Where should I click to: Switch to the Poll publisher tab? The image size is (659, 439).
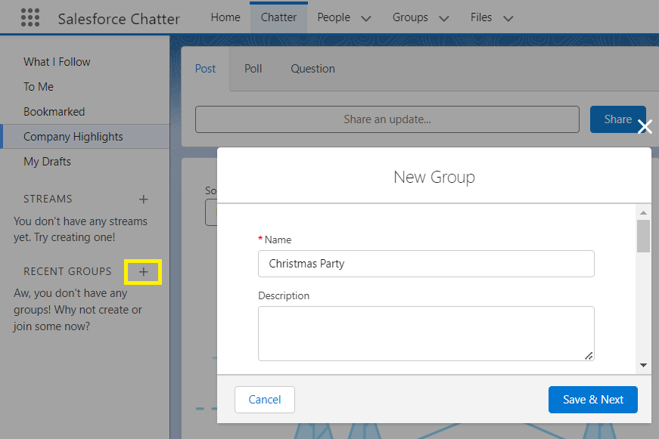tap(253, 69)
